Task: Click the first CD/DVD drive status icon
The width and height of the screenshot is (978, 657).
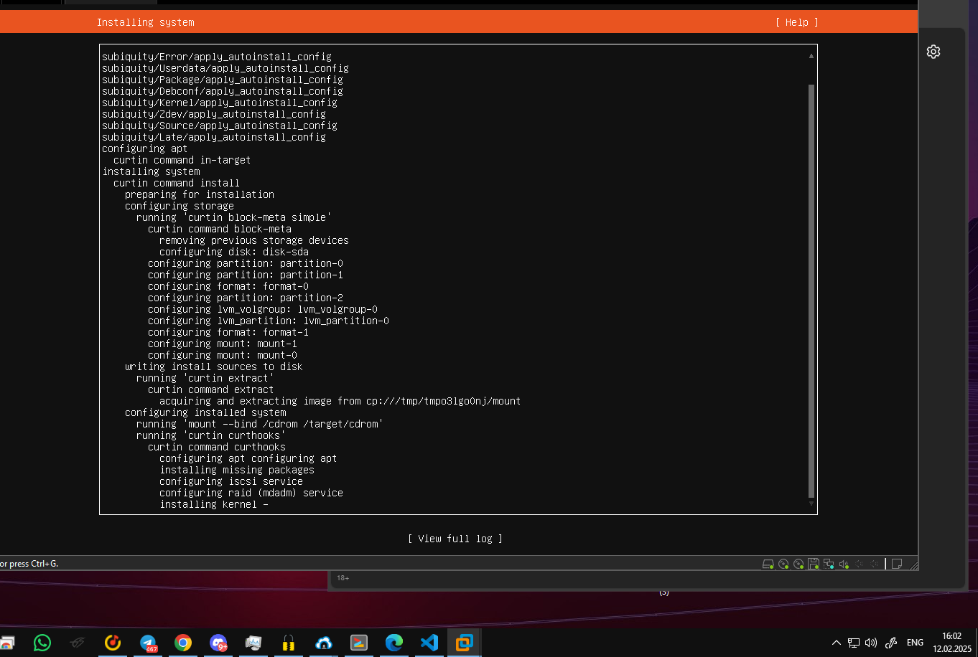Action: pyautogui.click(x=783, y=564)
